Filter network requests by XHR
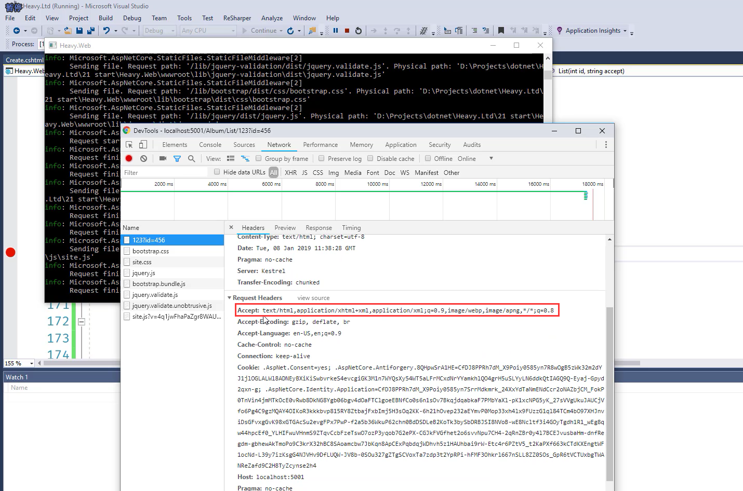743x491 pixels. [291, 172]
